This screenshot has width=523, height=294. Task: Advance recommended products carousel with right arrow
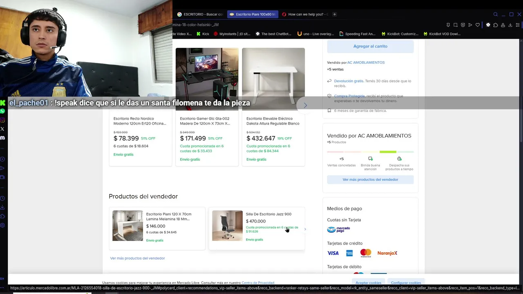pyautogui.click(x=305, y=105)
